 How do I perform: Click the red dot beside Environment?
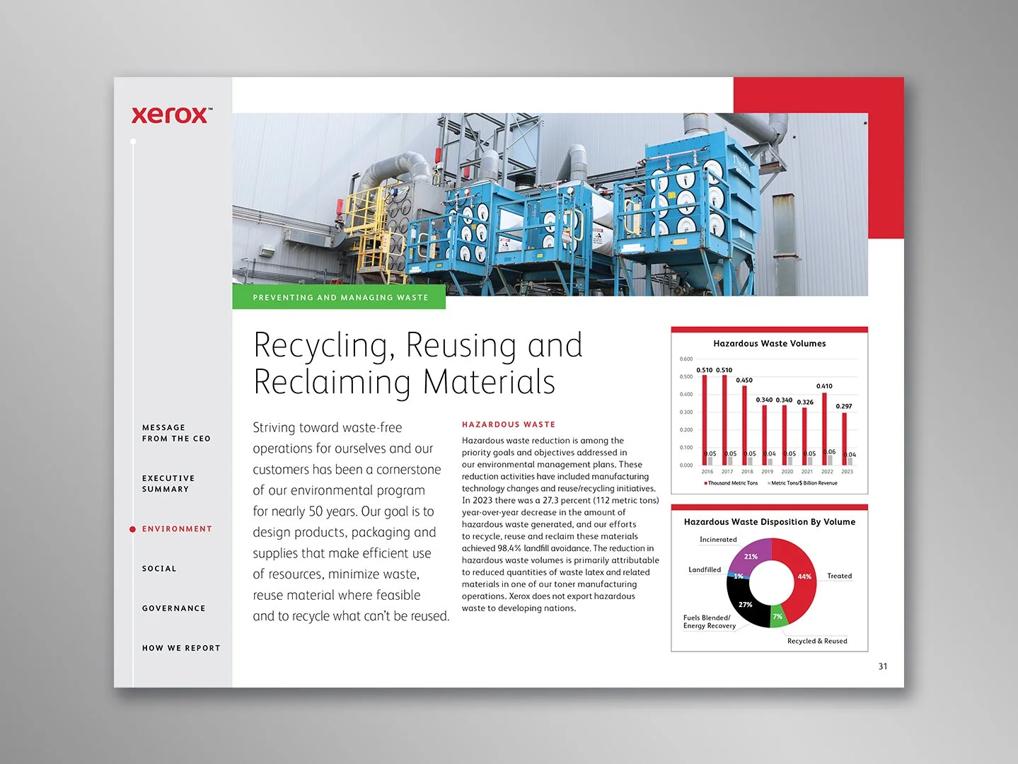click(132, 529)
